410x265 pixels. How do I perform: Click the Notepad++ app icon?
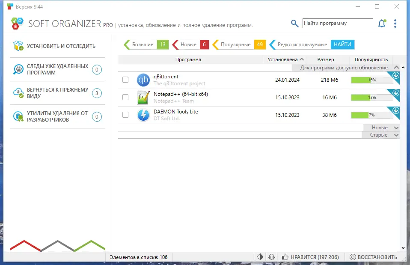pyautogui.click(x=143, y=97)
